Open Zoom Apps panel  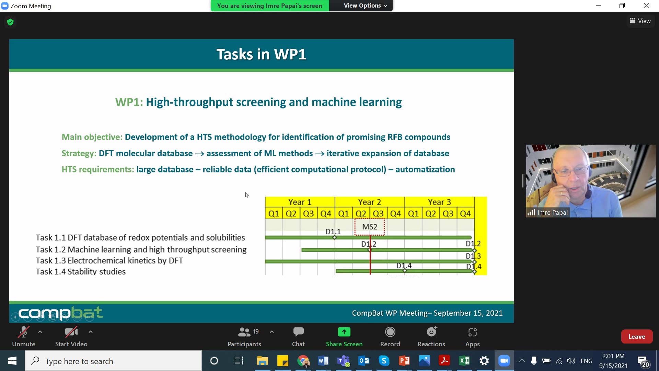[x=472, y=336]
